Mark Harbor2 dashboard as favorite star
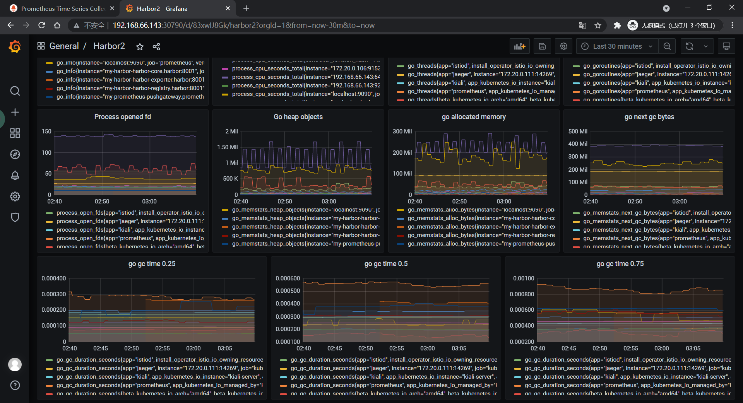743x403 pixels. click(140, 47)
